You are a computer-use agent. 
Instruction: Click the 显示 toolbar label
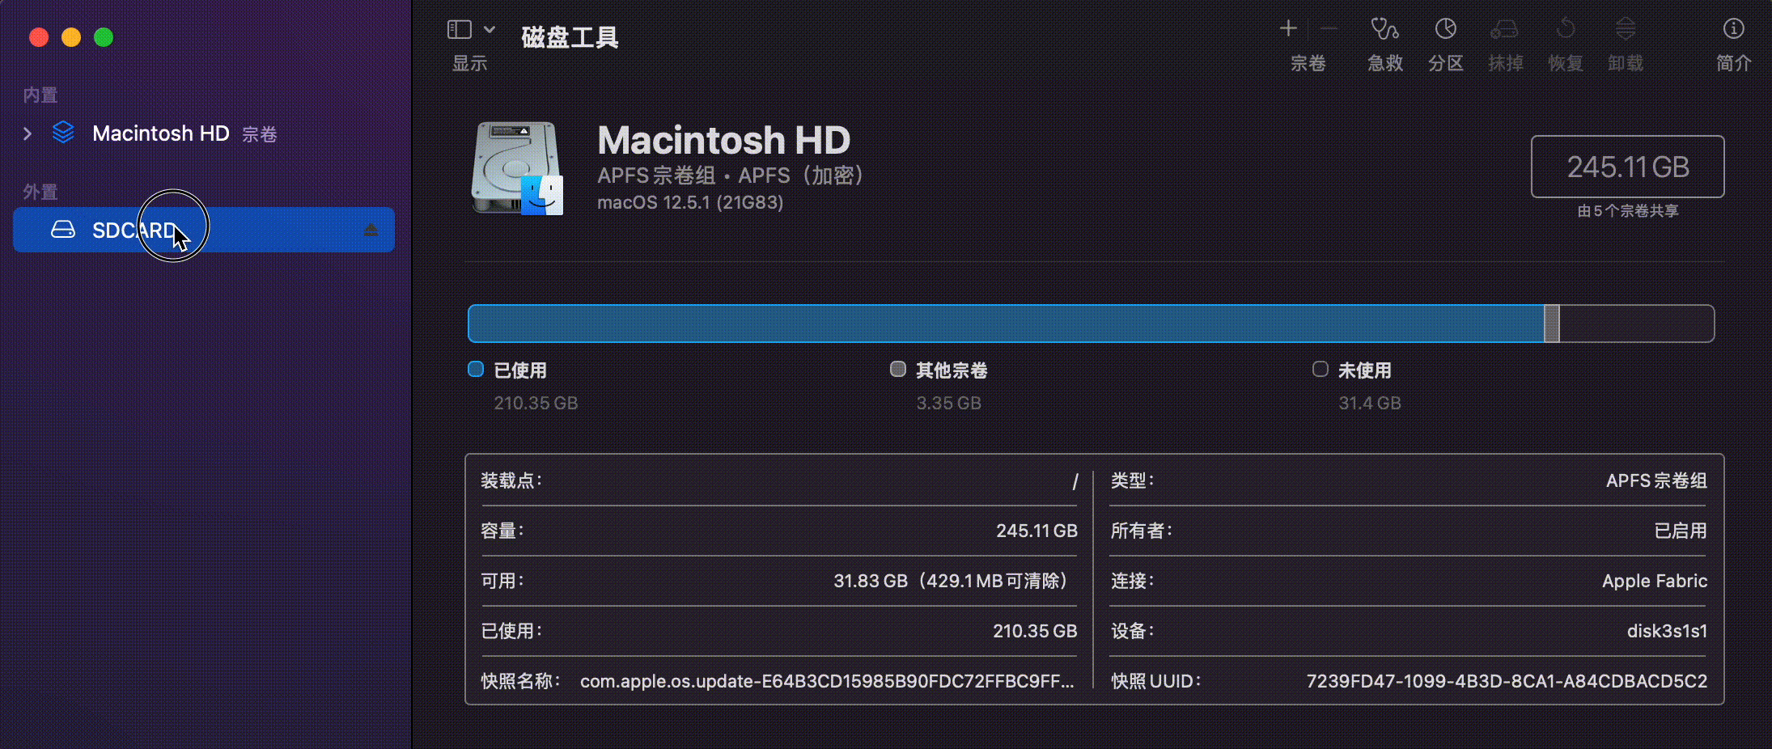coord(469,63)
